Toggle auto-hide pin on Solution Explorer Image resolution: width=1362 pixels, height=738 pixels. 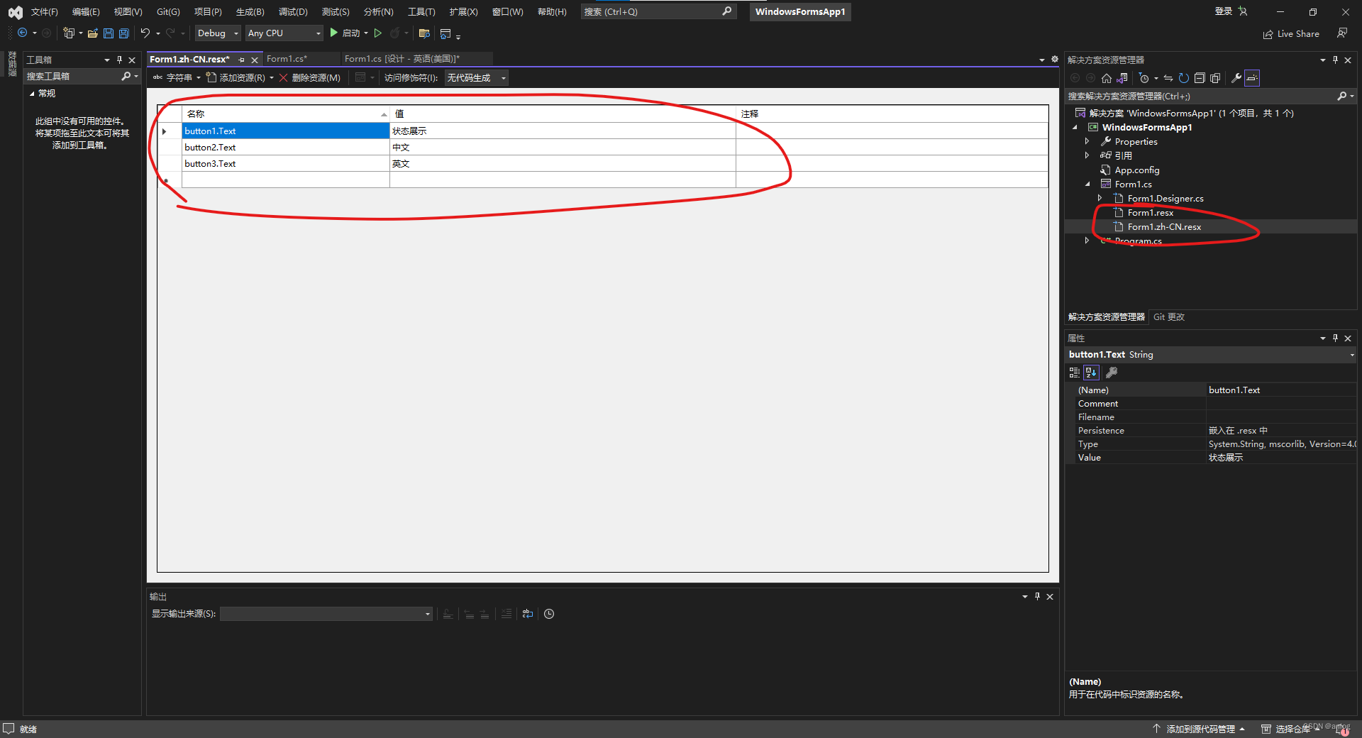(1335, 60)
